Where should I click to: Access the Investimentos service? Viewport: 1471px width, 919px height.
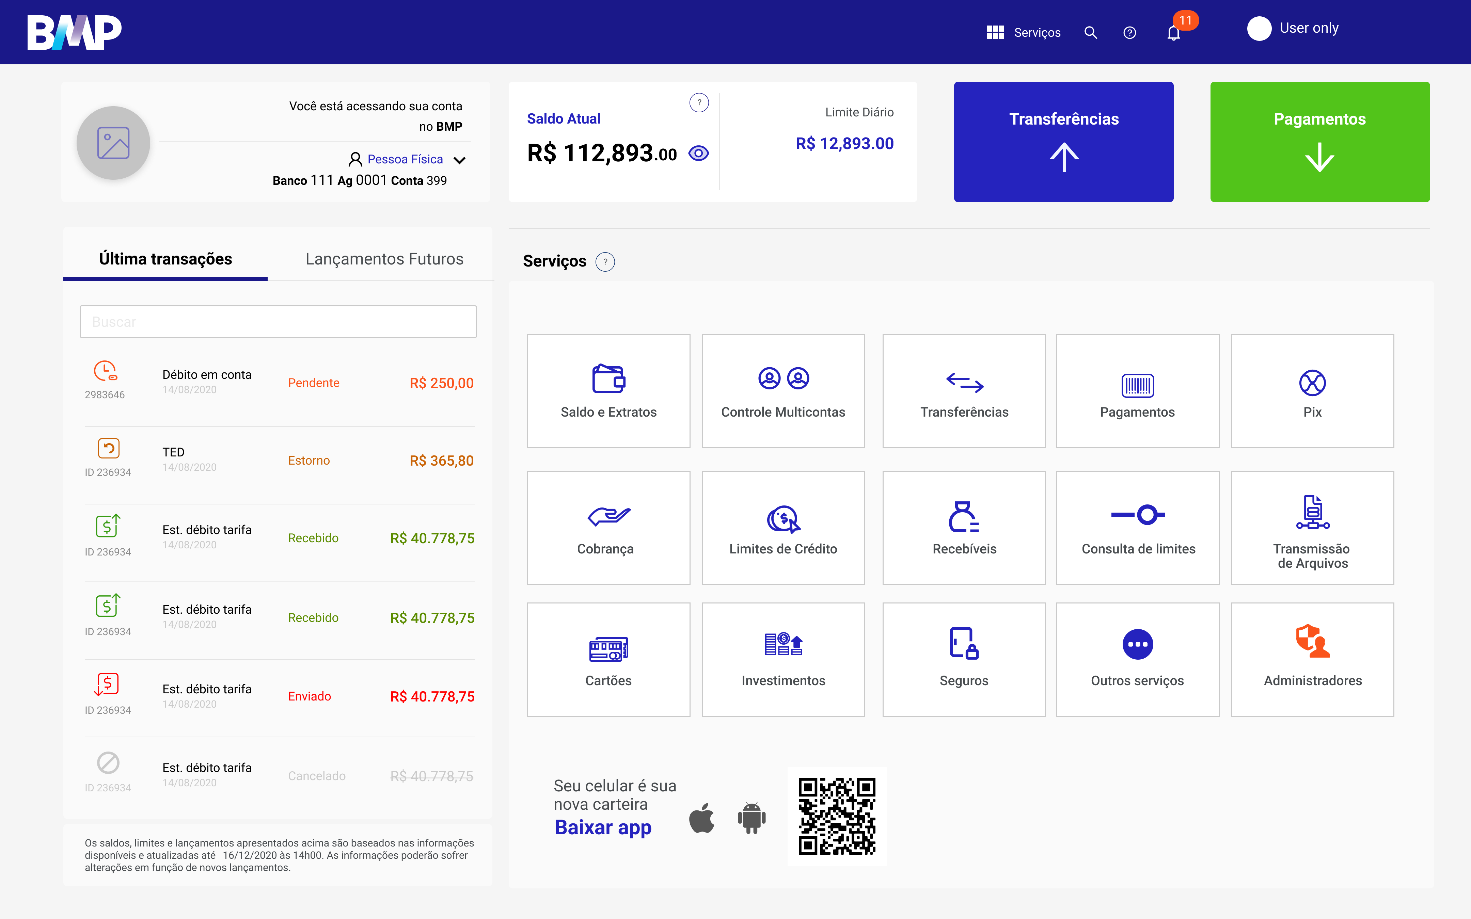(783, 660)
